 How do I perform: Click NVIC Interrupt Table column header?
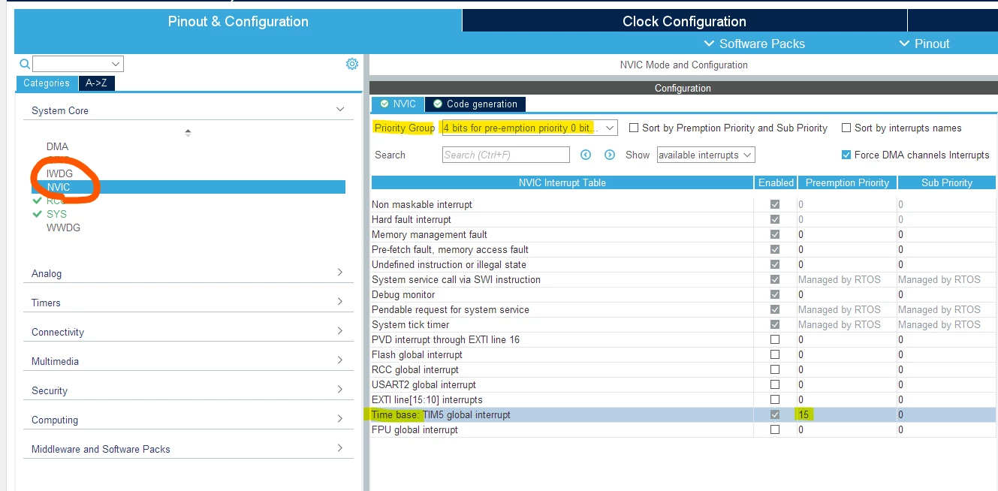click(x=562, y=182)
